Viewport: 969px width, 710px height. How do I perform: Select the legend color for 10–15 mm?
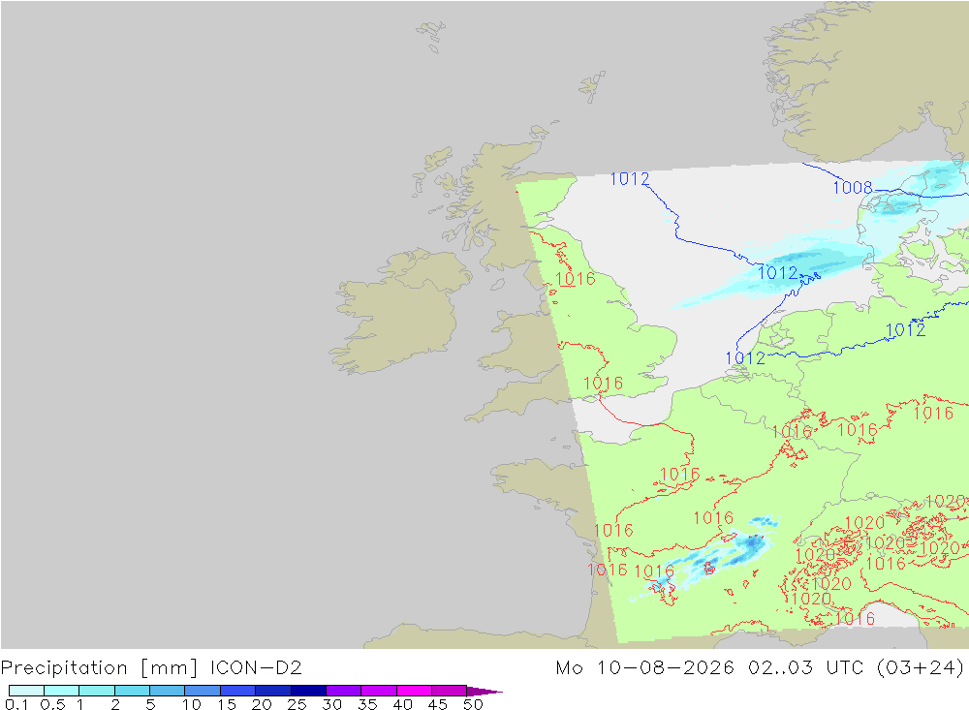pyautogui.click(x=203, y=691)
